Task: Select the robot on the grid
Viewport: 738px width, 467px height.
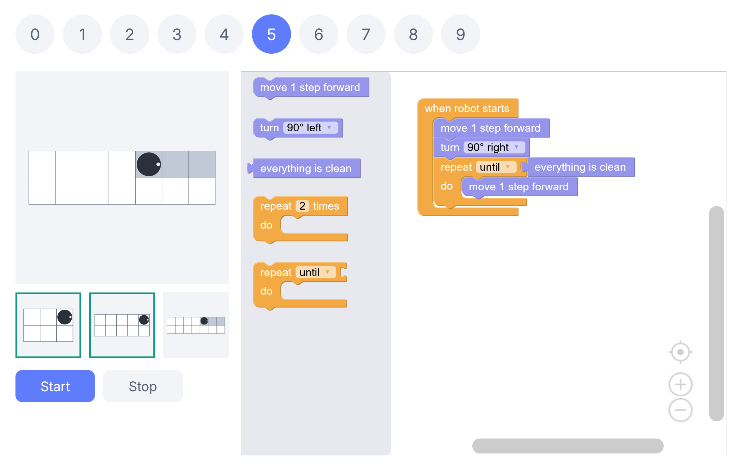Action: [149, 164]
